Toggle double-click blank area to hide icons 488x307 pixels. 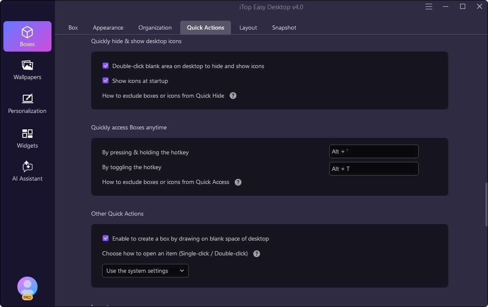(106, 66)
